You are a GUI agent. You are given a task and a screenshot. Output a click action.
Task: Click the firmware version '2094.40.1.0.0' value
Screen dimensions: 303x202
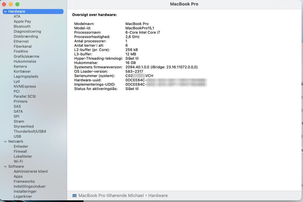click(137, 67)
